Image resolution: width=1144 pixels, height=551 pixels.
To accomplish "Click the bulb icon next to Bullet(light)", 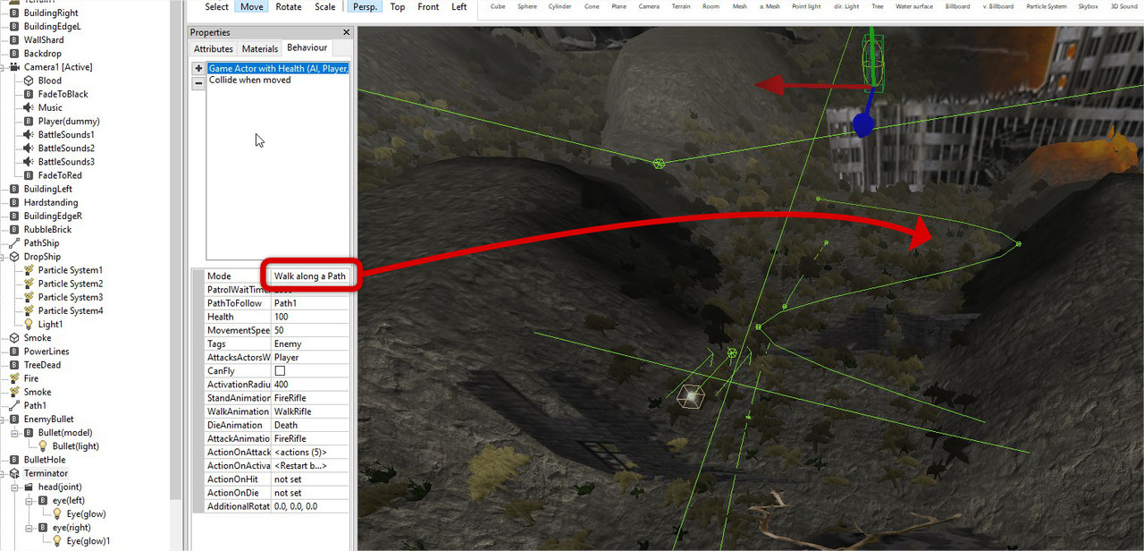I will (43, 446).
